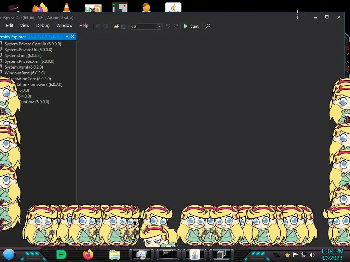Click the Save All floppy icon
The image size is (350, 262).
(x=124, y=26)
